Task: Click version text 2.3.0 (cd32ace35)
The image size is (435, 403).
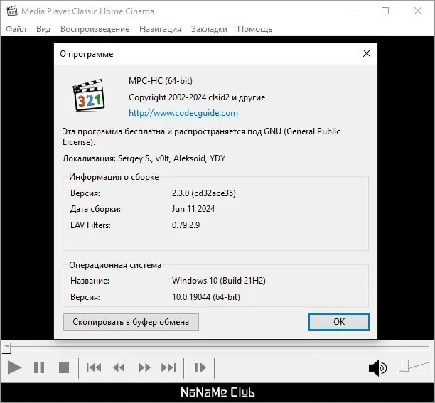Action: coord(204,193)
